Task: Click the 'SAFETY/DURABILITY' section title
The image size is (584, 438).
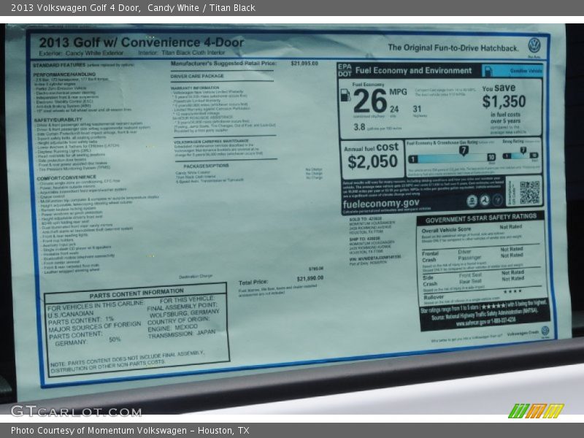Action: [58, 120]
